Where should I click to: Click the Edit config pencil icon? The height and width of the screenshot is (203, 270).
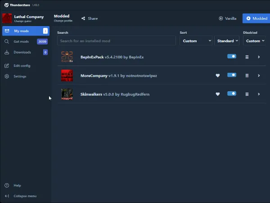7,66
